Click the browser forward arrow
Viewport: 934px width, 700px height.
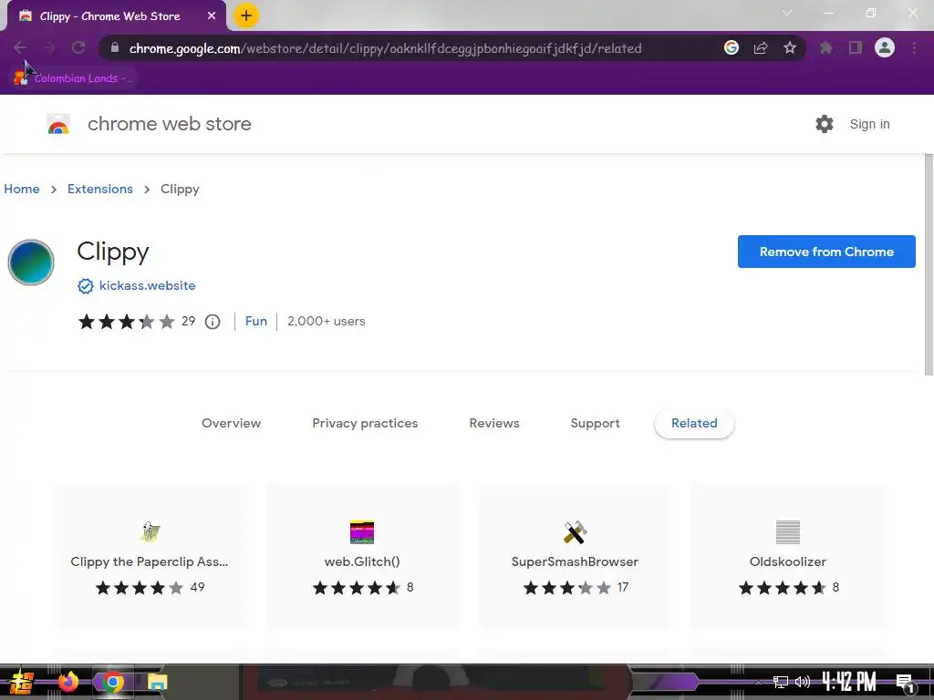pos(49,47)
